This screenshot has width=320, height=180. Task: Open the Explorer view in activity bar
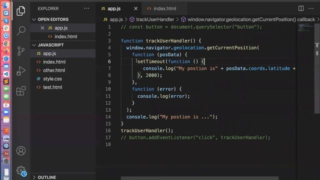pos(21,10)
